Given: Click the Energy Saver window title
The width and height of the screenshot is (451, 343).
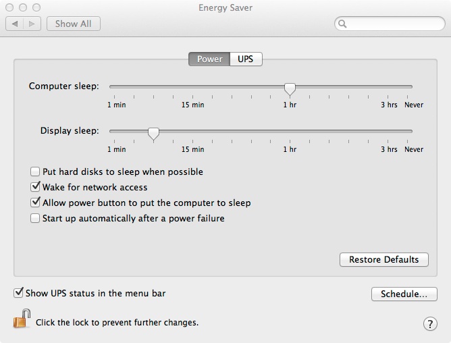Looking at the screenshot, I should point(225,8).
